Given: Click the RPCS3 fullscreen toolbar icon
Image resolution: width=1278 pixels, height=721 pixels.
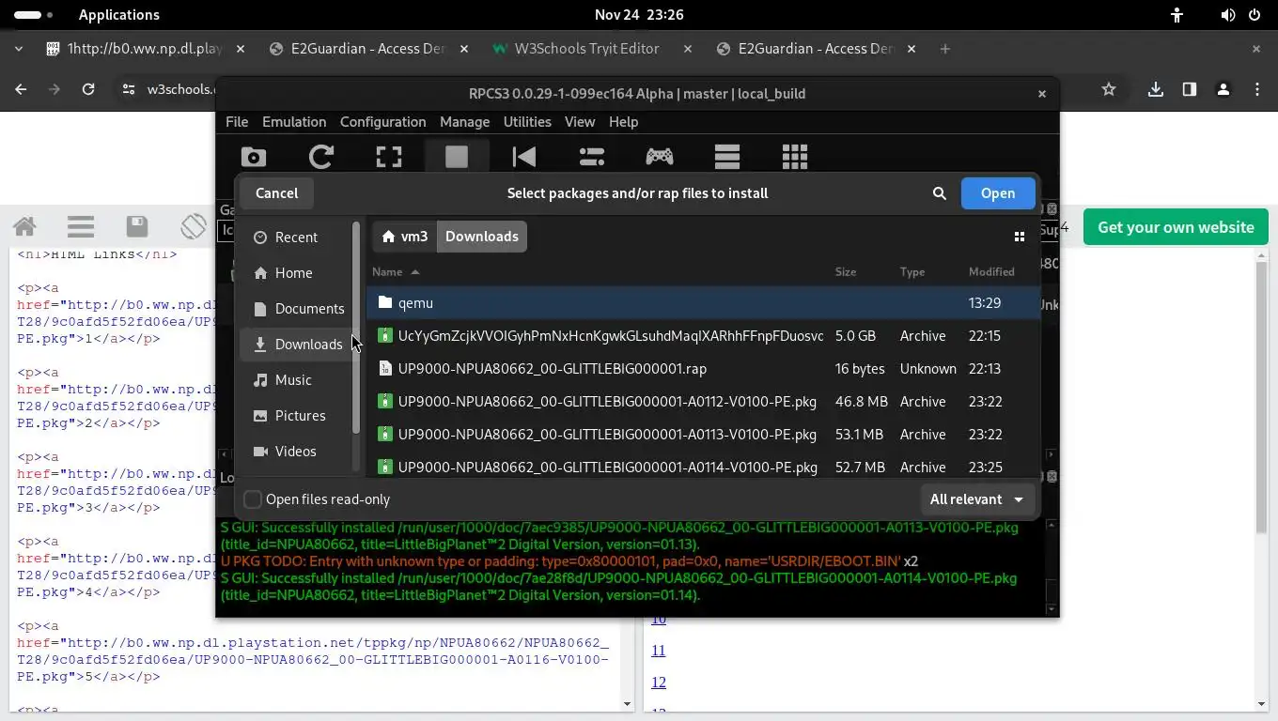Looking at the screenshot, I should (389, 157).
